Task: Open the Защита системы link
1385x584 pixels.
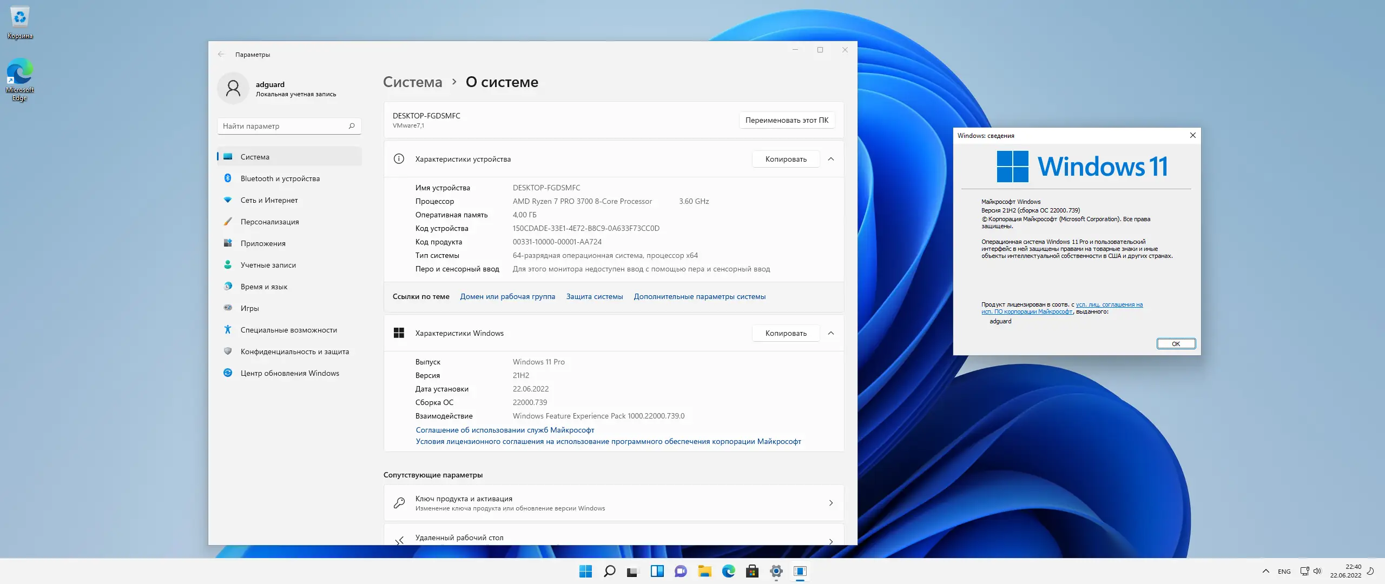Action: (594, 296)
